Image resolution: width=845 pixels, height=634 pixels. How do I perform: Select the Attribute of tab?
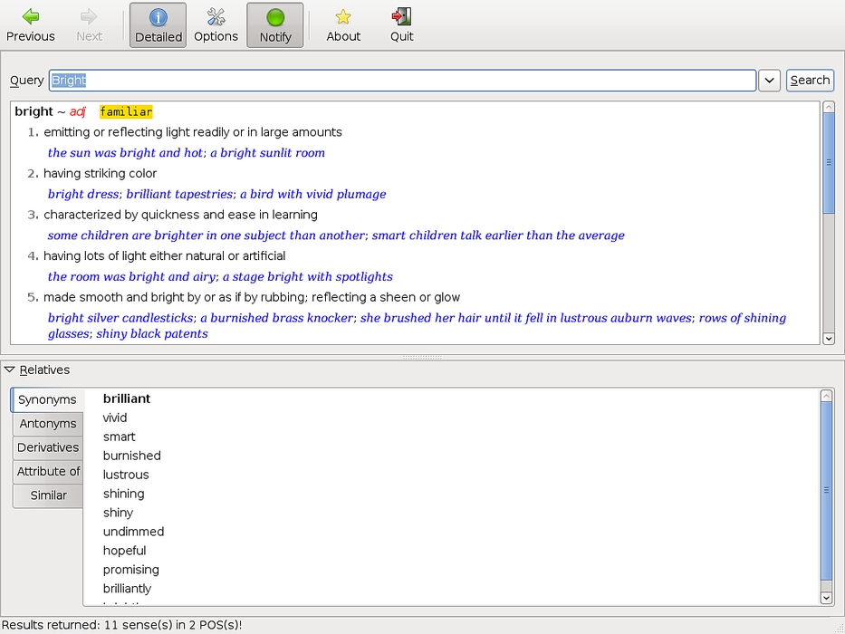tap(48, 471)
